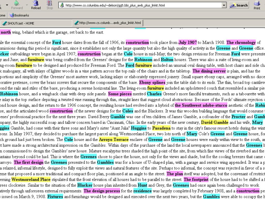Open the Back button history dropdown

[7, 5]
